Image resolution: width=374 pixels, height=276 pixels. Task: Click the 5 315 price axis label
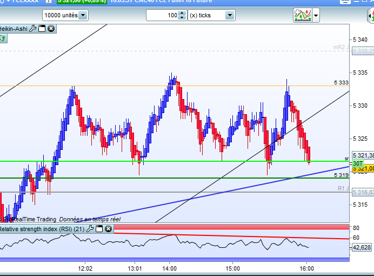point(360,205)
